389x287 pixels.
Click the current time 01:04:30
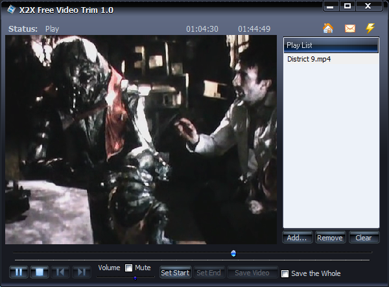pyautogui.click(x=202, y=29)
